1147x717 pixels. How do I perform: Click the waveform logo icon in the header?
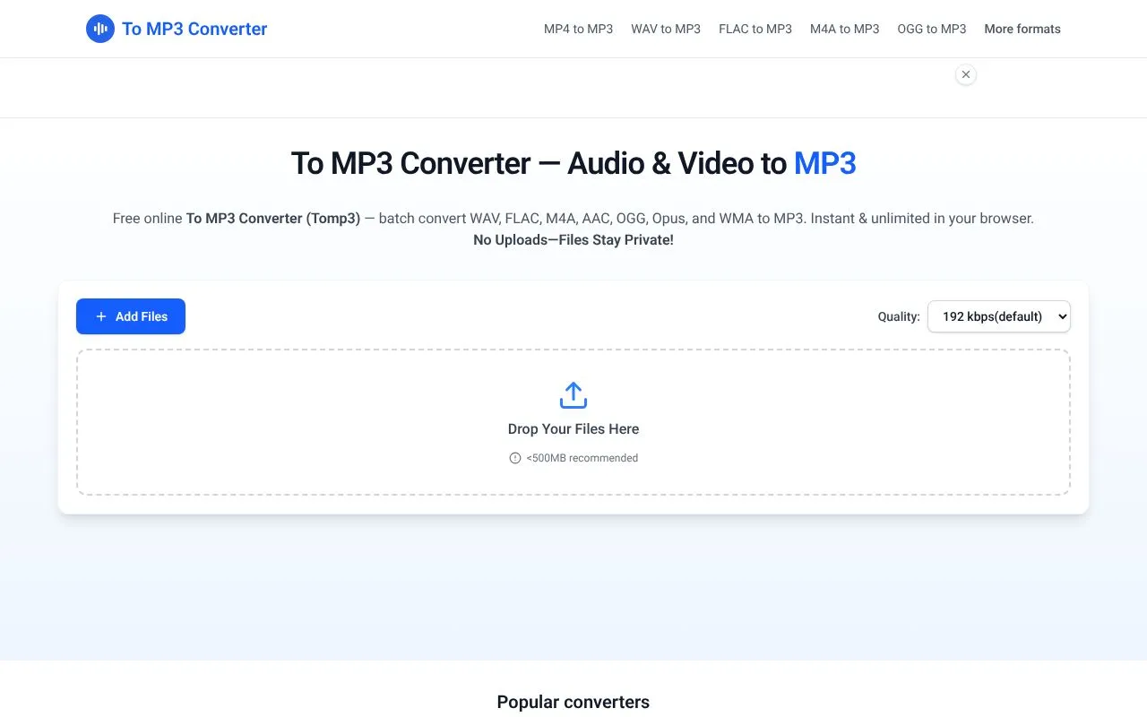point(100,29)
